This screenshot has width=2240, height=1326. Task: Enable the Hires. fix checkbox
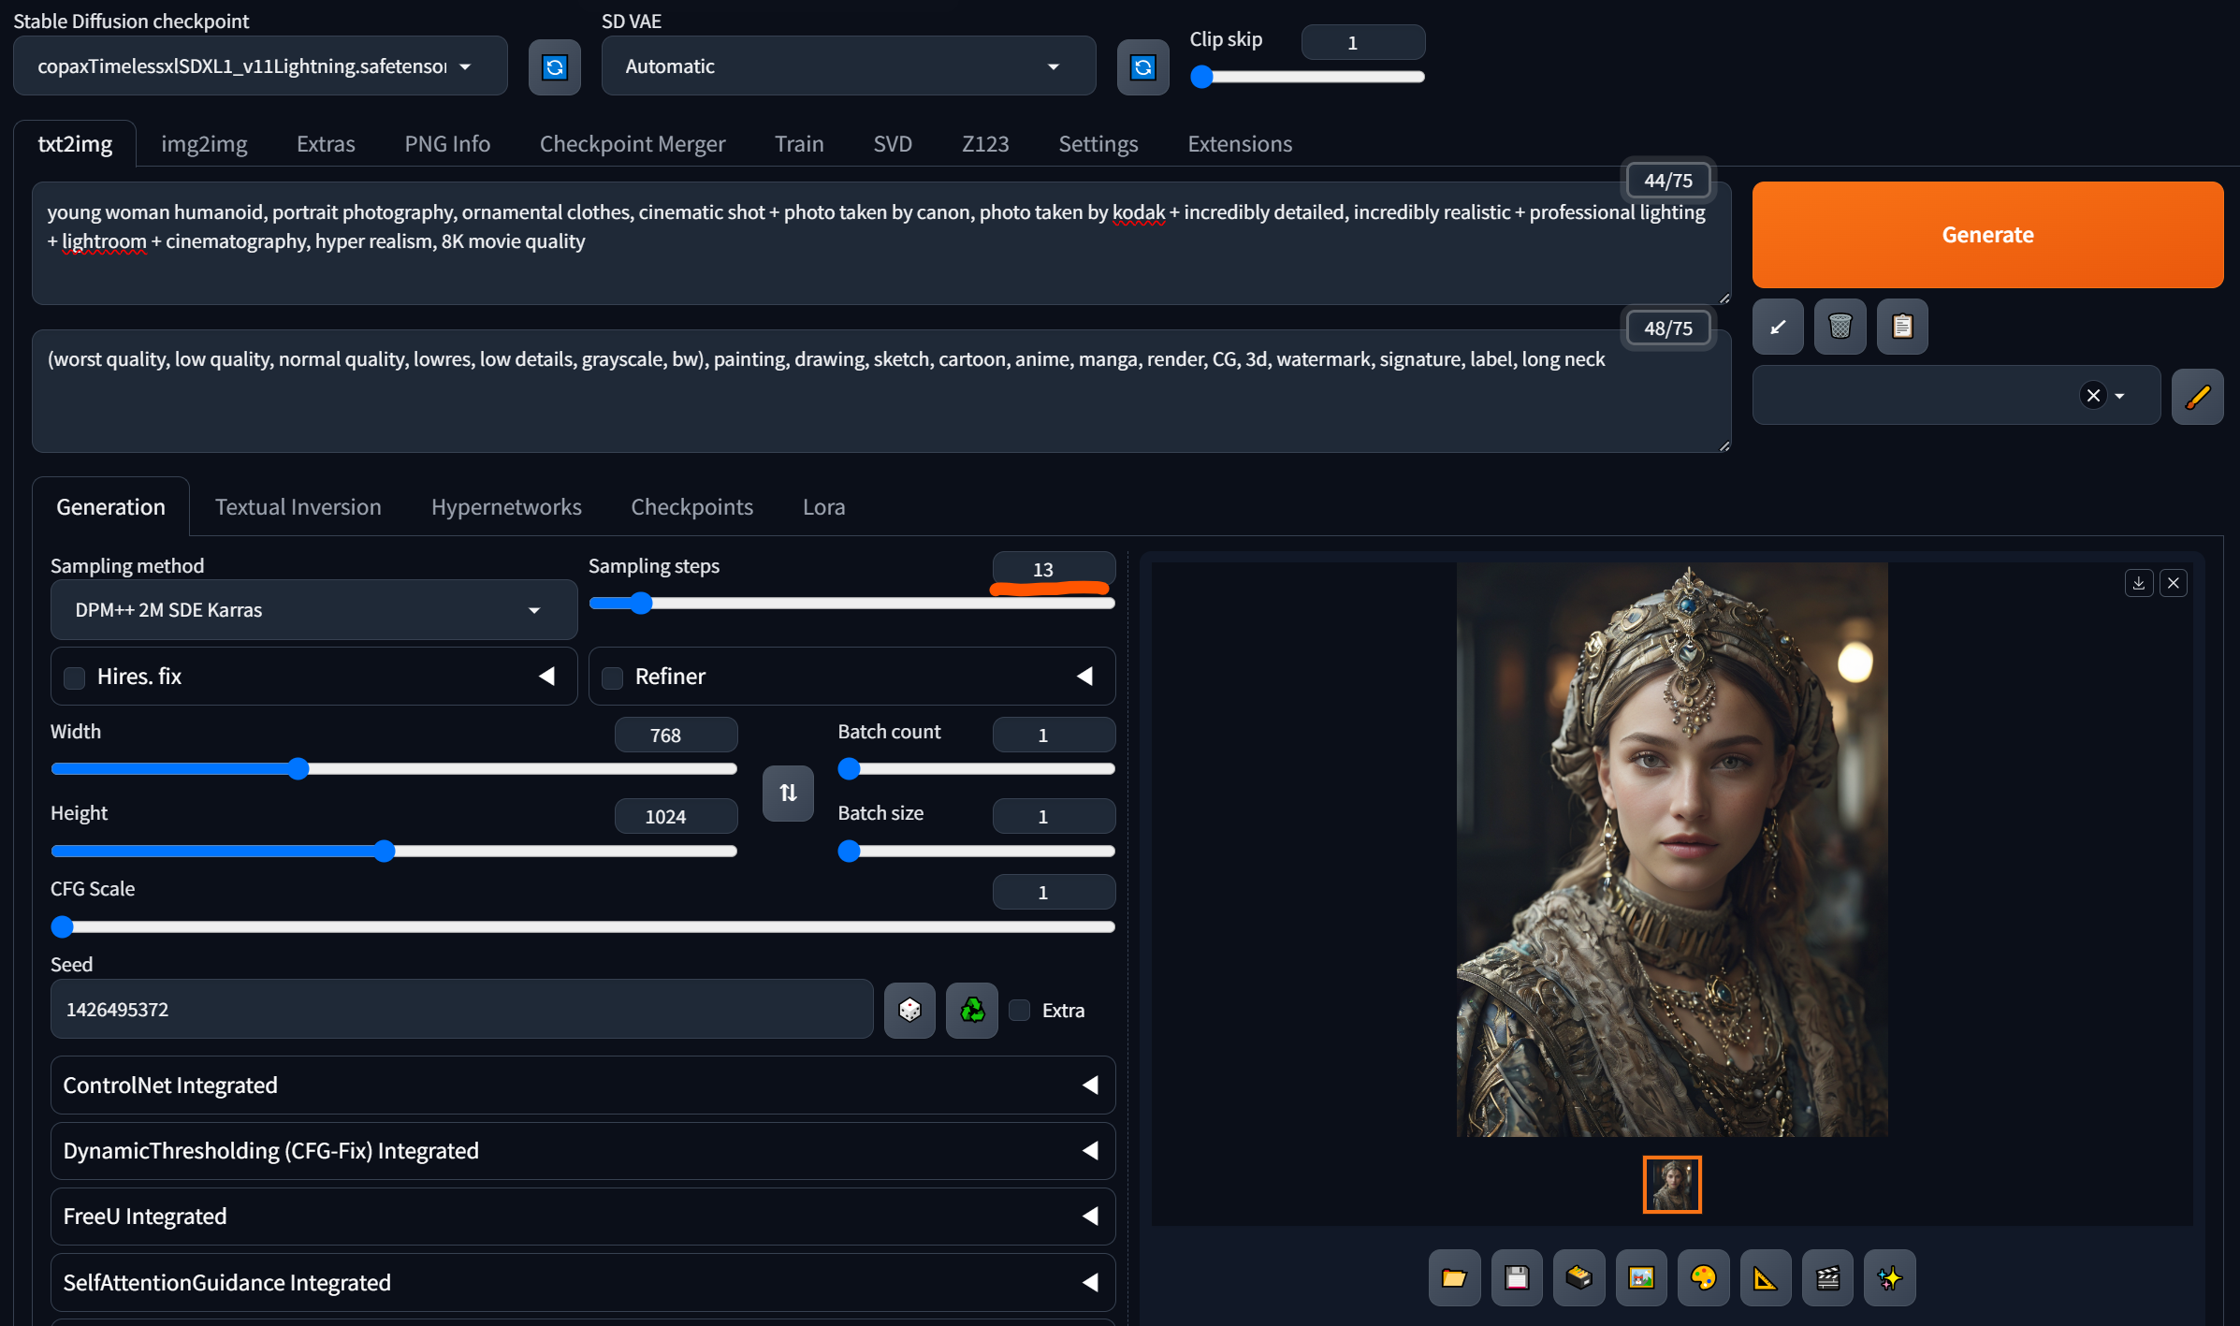pyautogui.click(x=75, y=678)
